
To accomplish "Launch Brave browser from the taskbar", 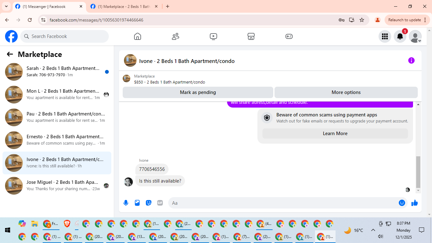I will click(x=67, y=224).
